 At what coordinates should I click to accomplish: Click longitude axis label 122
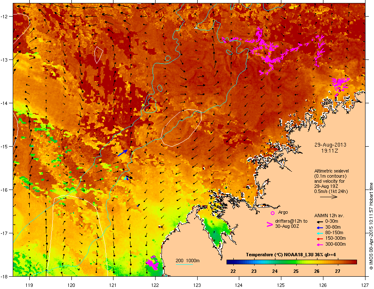(155, 285)
